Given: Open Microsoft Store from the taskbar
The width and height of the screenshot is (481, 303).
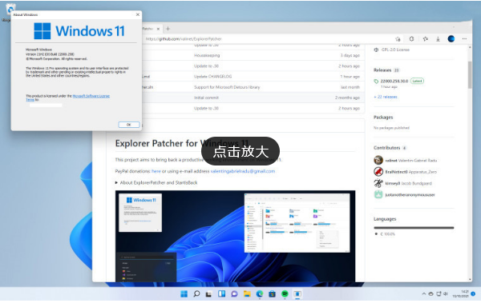Looking at the screenshot, I should tap(272, 294).
